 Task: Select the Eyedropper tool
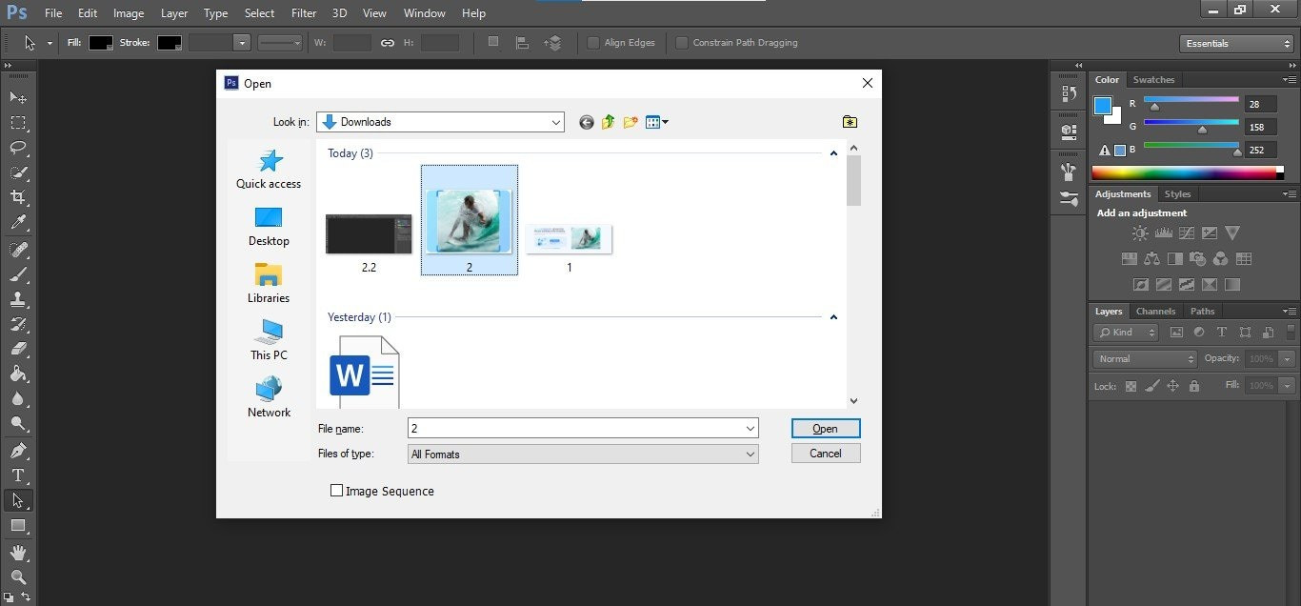click(x=18, y=222)
